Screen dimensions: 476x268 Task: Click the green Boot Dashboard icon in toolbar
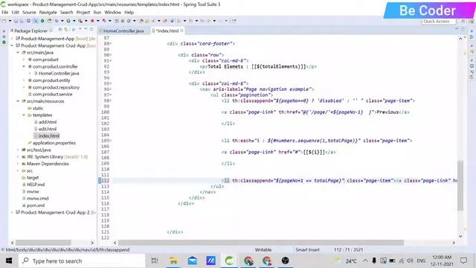coord(42,21)
